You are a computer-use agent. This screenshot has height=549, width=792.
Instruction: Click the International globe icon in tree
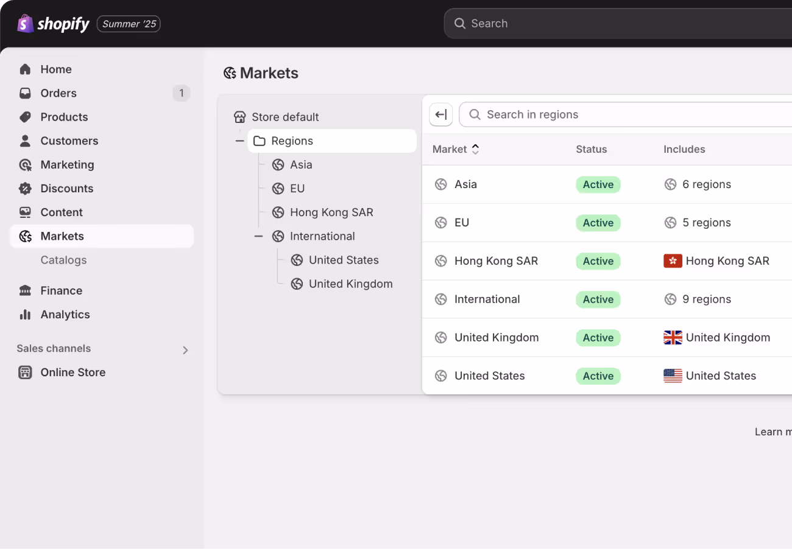pyautogui.click(x=278, y=236)
